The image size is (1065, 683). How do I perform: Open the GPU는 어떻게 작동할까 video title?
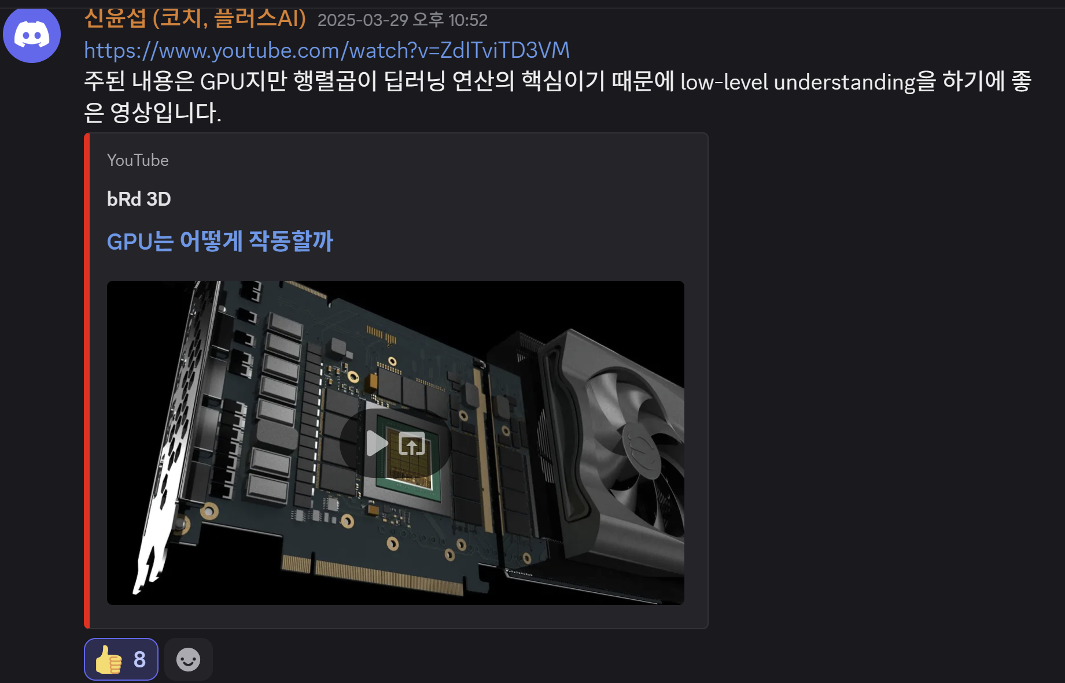pos(220,241)
